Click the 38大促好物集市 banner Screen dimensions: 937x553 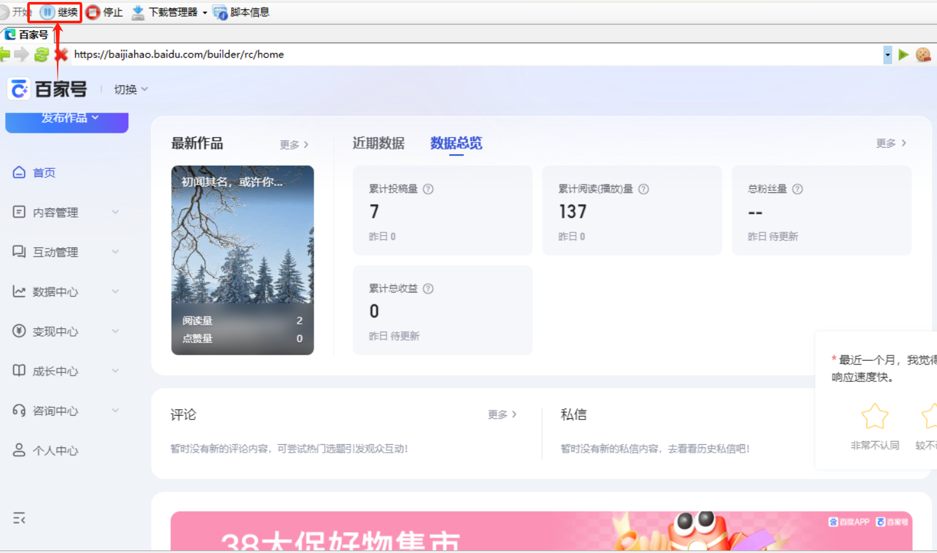pyautogui.click(x=541, y=531)
